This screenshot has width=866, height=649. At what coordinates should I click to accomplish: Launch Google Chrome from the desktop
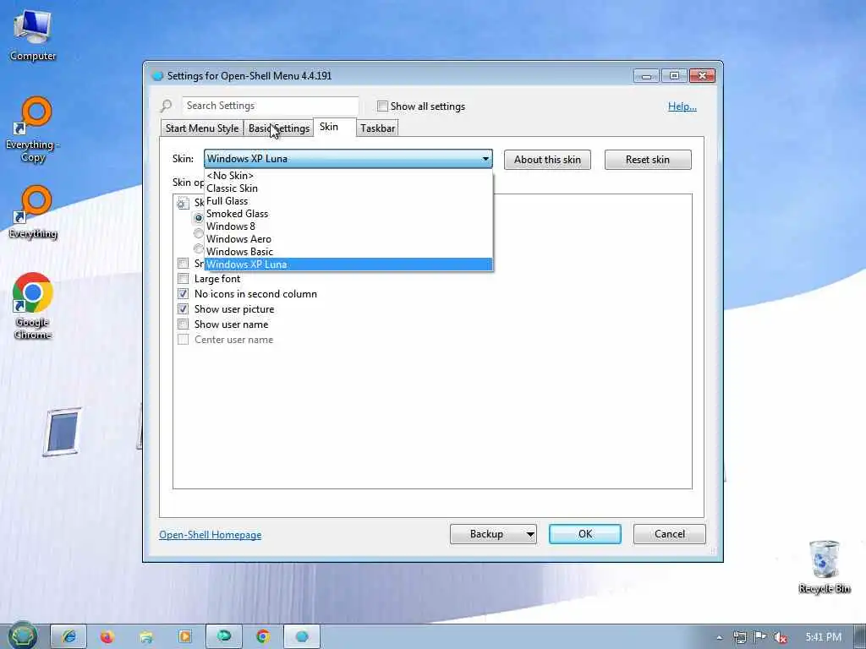33,306
